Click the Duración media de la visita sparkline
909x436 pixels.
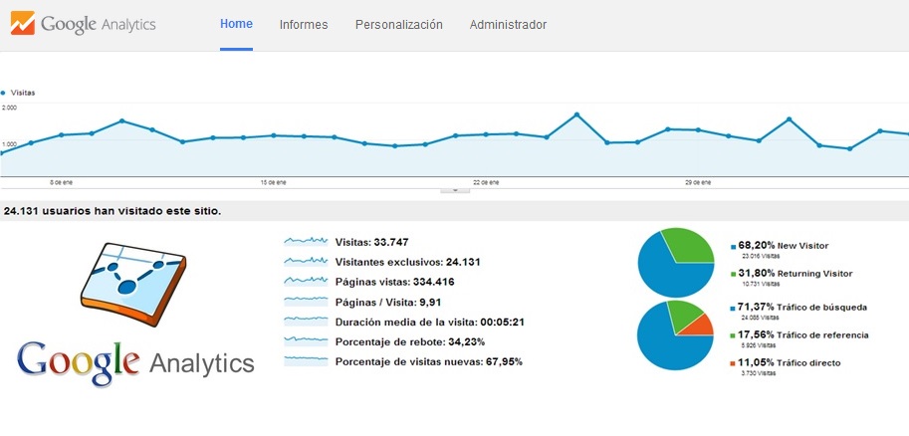[x=306, y=322]
